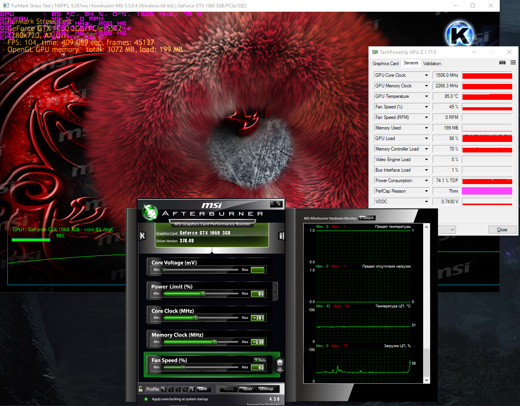Click the Driver Version 378.49 text

click(x=175, y=241)
